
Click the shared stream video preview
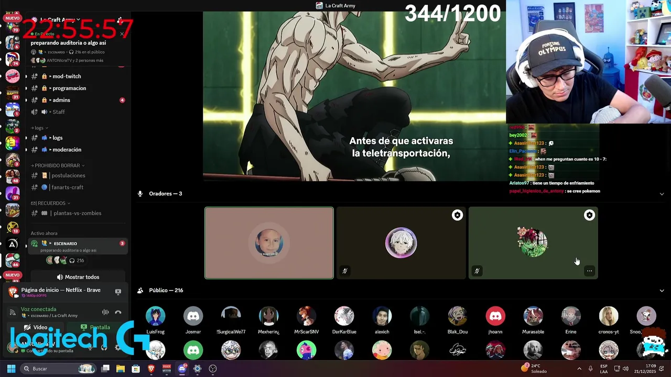click(x=354, y=96)
